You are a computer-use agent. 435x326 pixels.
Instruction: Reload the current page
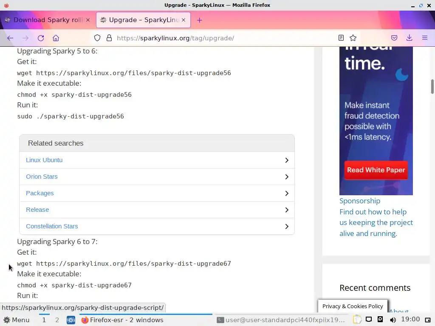tap(41, 38)
